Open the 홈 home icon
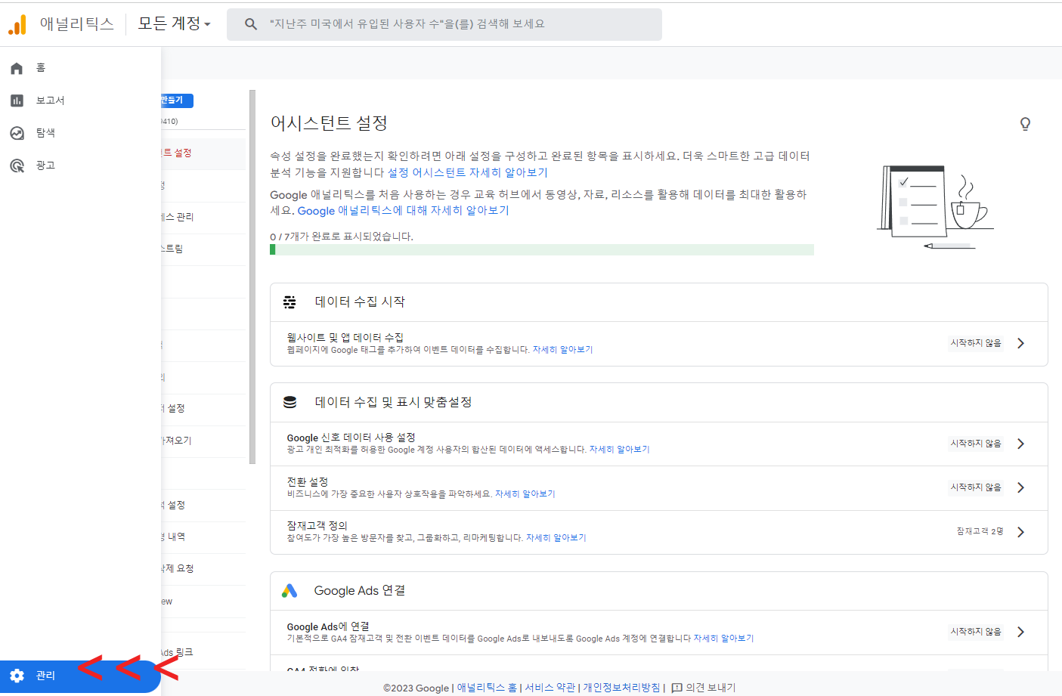Screen dimensions: 1062x696 click(17, 68)
